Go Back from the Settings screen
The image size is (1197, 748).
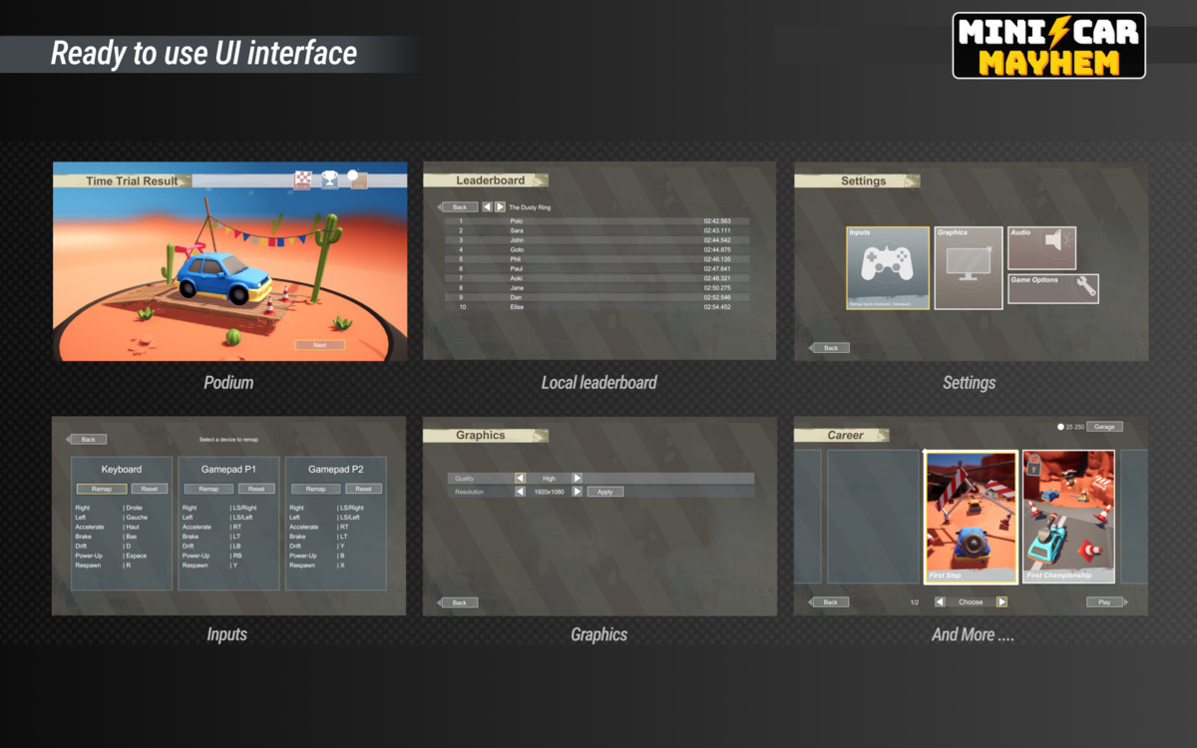pos(830,348)
